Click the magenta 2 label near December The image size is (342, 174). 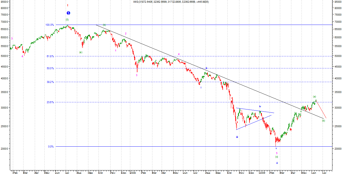tap(126, 34)
